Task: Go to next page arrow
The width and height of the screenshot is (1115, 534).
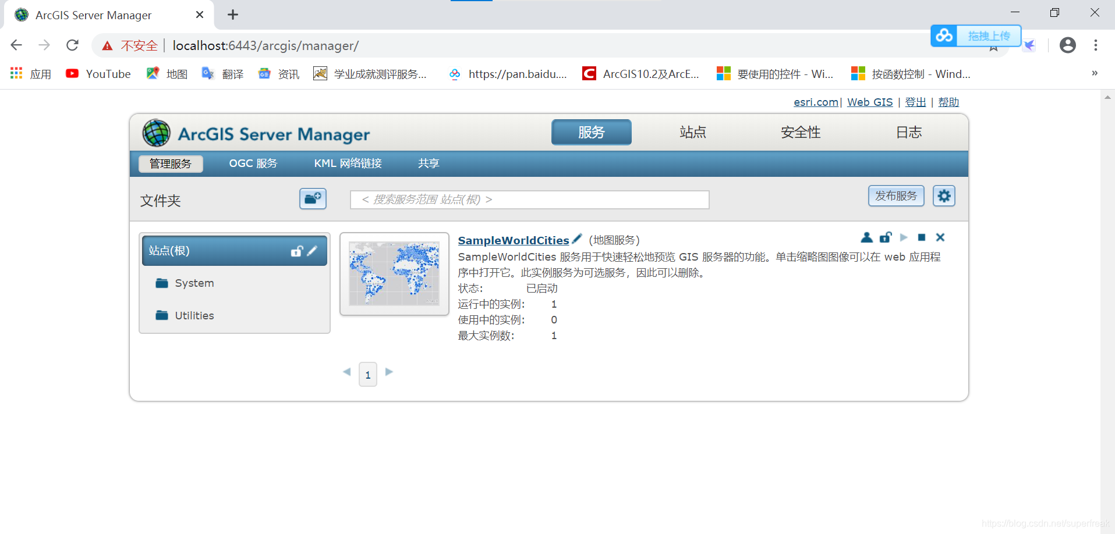Action: (389, 372)
